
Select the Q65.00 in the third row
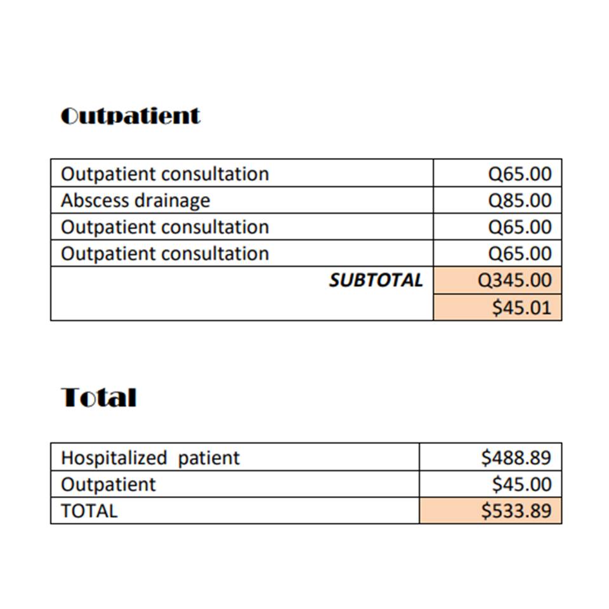[497, 227]
